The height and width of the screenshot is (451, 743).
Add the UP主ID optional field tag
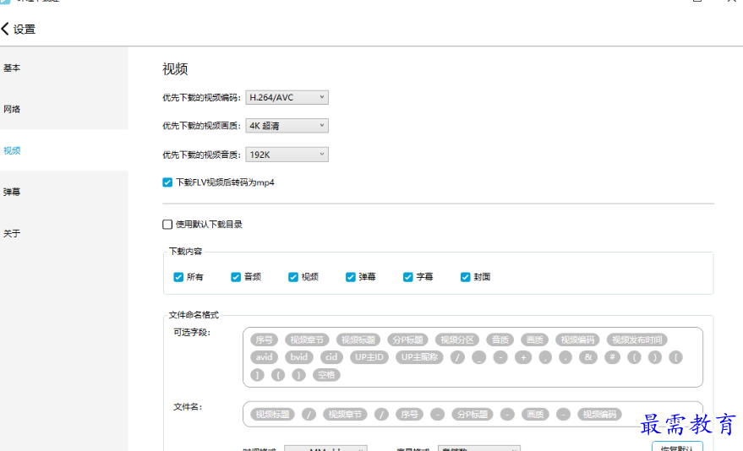(369, 357)
